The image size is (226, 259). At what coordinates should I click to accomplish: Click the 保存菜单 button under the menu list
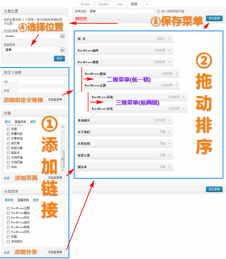tap(214, 189)
